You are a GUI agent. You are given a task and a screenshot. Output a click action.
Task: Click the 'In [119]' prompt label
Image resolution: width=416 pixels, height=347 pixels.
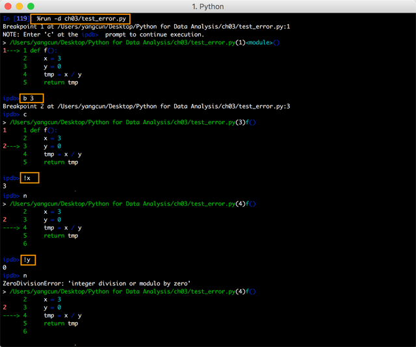16,19
